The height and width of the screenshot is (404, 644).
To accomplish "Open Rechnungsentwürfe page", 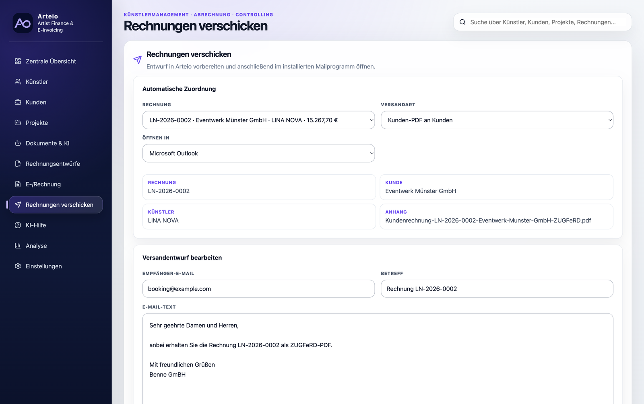I will click(x=56, y=164).
